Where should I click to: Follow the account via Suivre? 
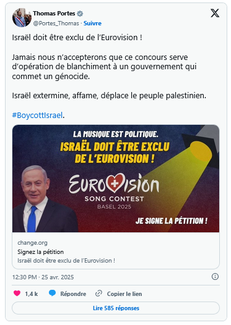point(92,23)
